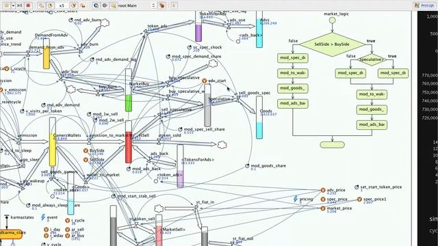This screenshot has height=246, width=438.
Task: Click the navigation icon left of root:Main
Action: click(x=113, y=5)
